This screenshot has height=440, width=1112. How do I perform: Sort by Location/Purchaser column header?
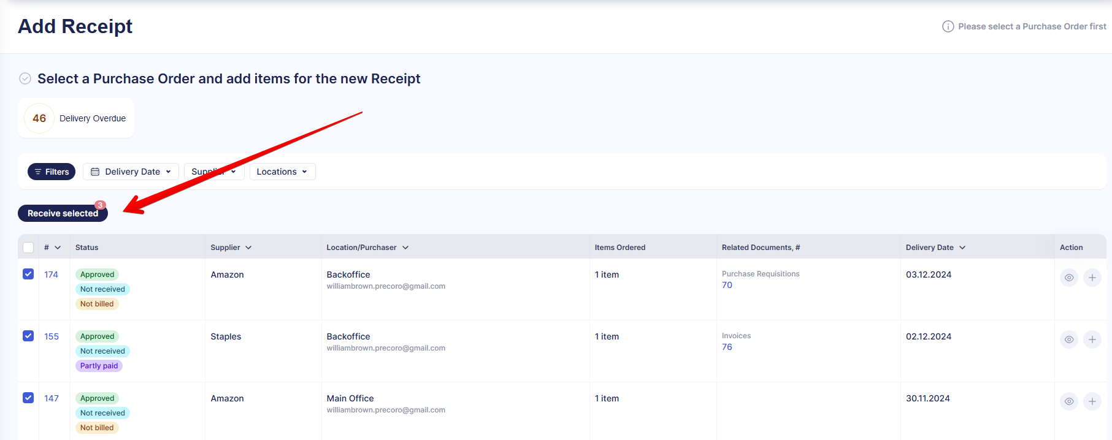pyautogui.click(x=367, y=248)
